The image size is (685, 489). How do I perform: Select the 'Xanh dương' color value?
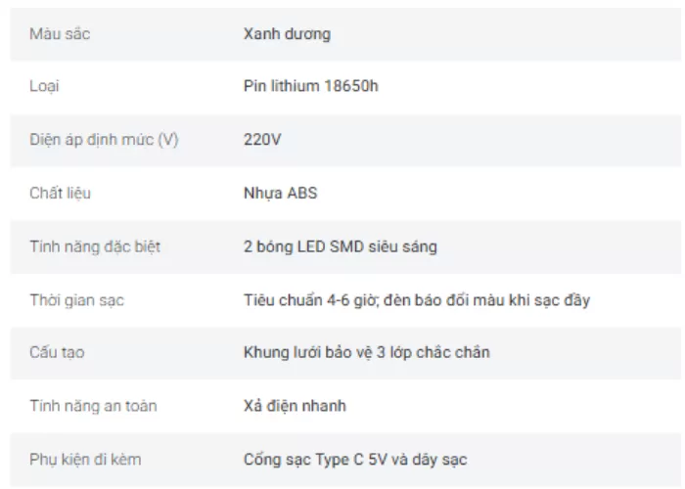[x=287, y=34]
